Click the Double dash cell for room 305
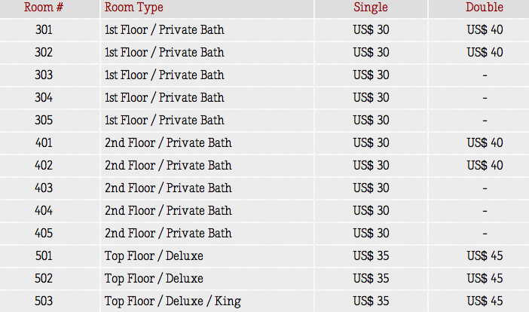Viewport: 529px width, 312px height. pos(485,120)
